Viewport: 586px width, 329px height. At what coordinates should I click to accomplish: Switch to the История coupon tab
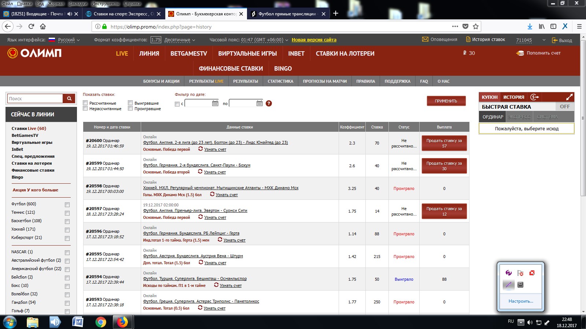(514, 97)
